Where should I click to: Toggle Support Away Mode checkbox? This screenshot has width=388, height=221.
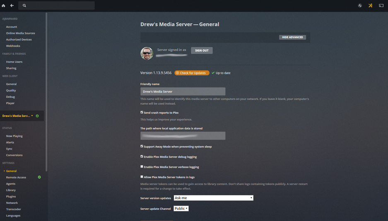(142, 147)
